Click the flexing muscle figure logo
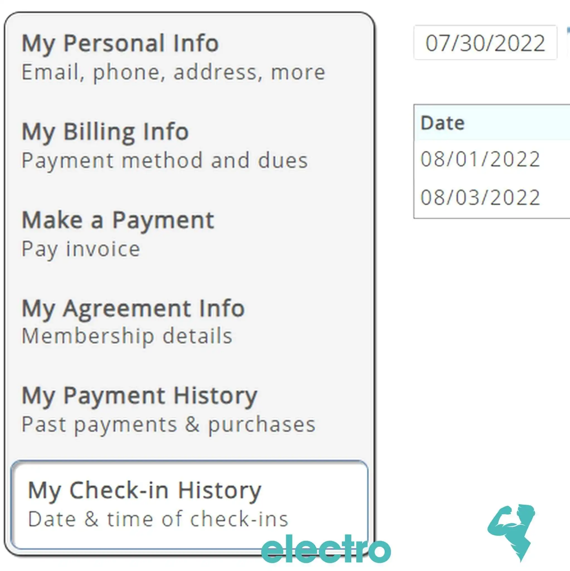 (x=511, y=533)
